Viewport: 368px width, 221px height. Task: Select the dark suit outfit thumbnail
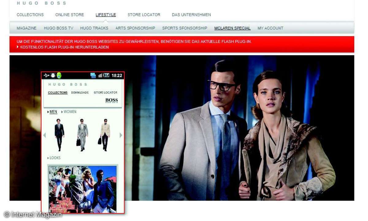pyautogui.click(x=59, y=135)
